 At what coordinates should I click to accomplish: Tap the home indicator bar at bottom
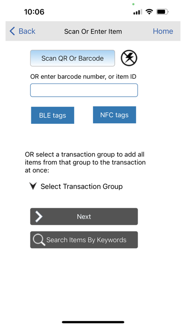point(93,322)
